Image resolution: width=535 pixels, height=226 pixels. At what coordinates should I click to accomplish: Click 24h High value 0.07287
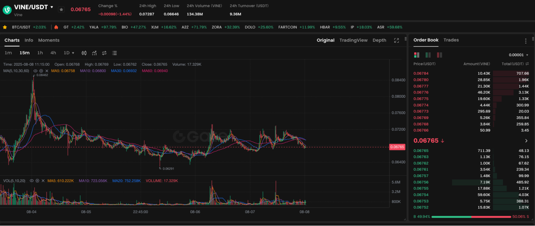click(x=147, y=14)
